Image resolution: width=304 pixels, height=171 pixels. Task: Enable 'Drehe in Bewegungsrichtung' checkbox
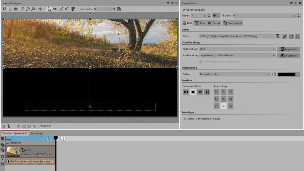[x=185, y=119]
